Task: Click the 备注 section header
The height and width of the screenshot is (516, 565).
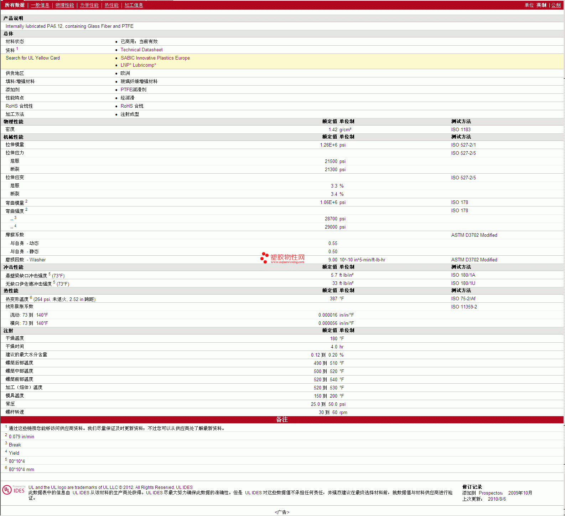Action: click(282, 420)
